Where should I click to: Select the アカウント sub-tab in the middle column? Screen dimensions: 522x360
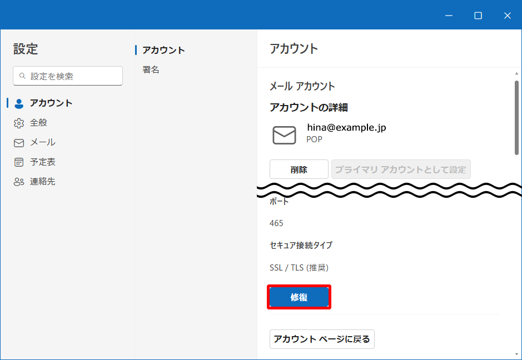163,50
